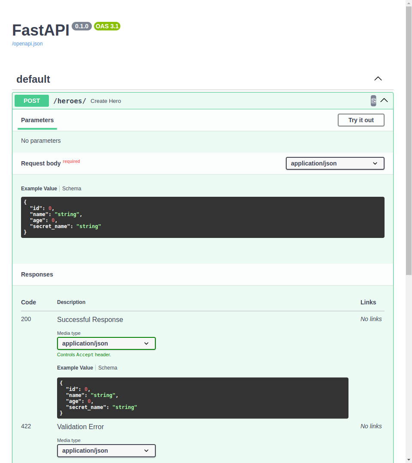
Task: Click the scrollbar down arrow
Action: 409,460
